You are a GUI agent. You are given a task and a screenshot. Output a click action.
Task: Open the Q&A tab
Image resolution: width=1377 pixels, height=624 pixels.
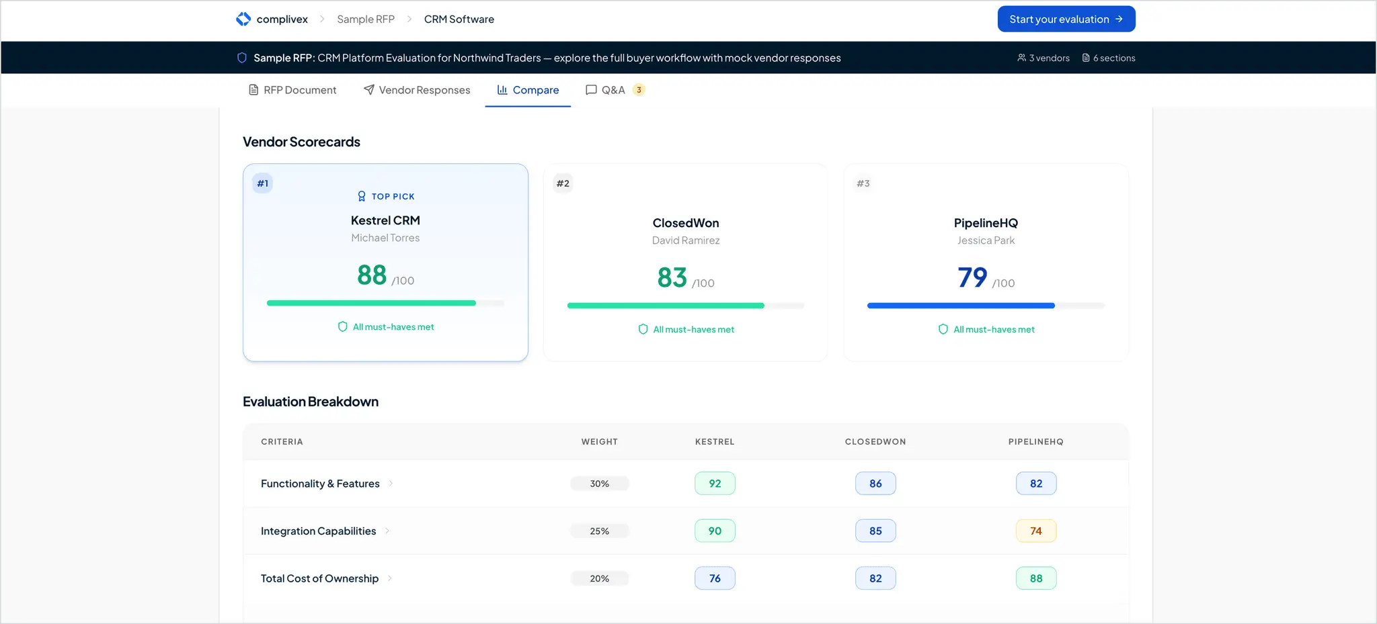pyautogui.click(x=615, y=90)
